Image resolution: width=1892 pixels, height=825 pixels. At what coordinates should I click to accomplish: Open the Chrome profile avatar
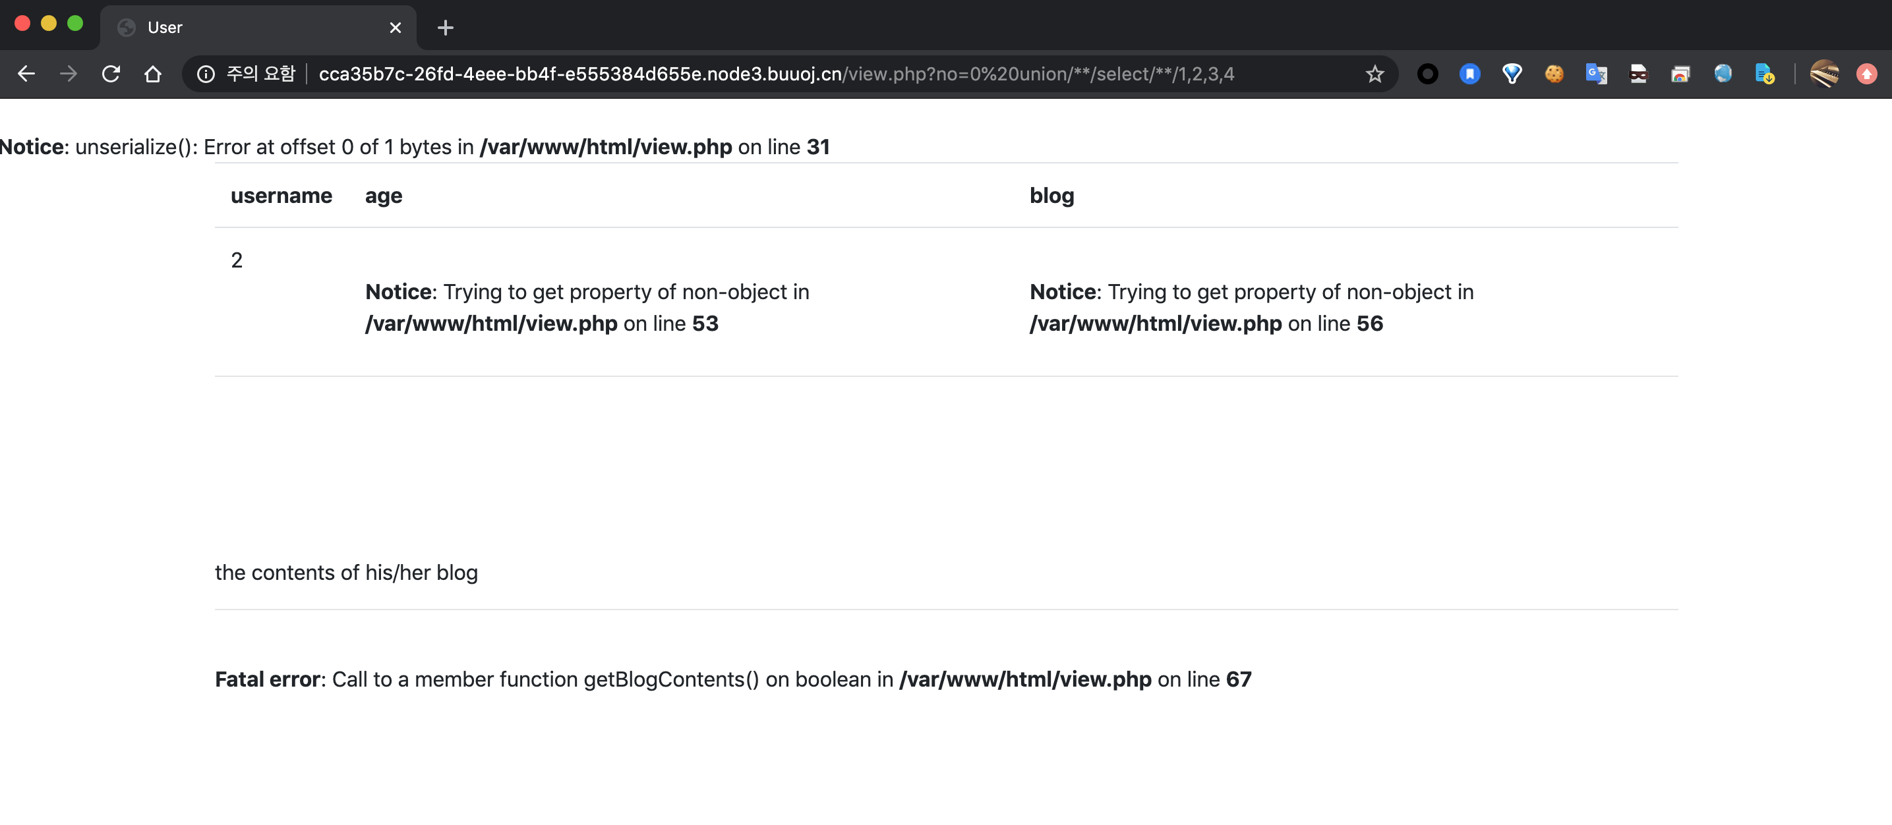coord(1825,74)
